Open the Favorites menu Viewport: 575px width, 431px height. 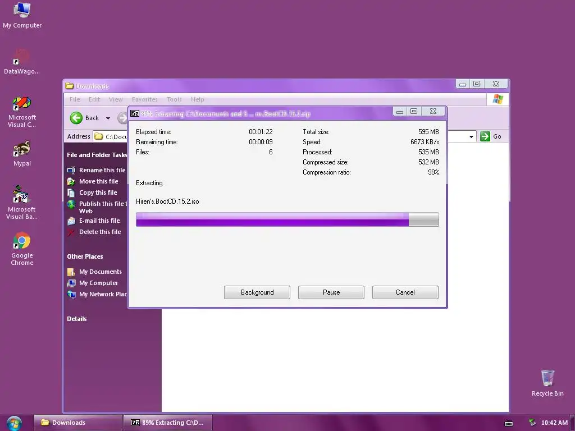[x=144, y=99]
